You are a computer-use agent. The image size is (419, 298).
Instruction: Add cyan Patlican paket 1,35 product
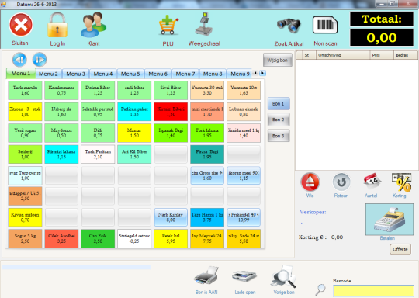[134, 112]
